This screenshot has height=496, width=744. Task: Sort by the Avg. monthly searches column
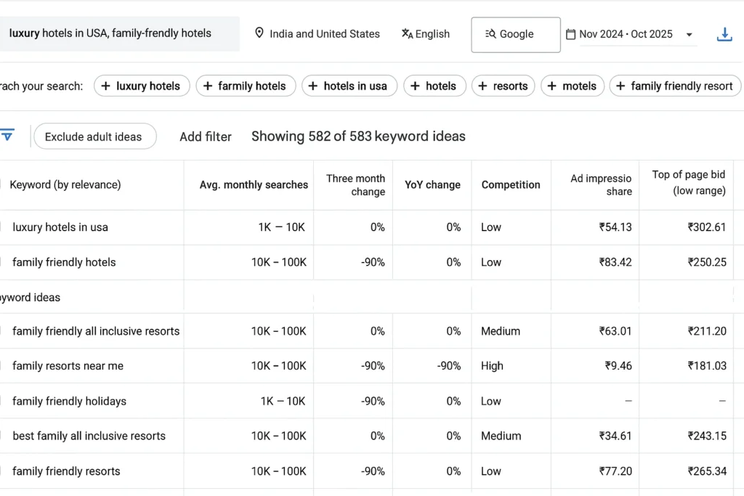pos(254,184)
